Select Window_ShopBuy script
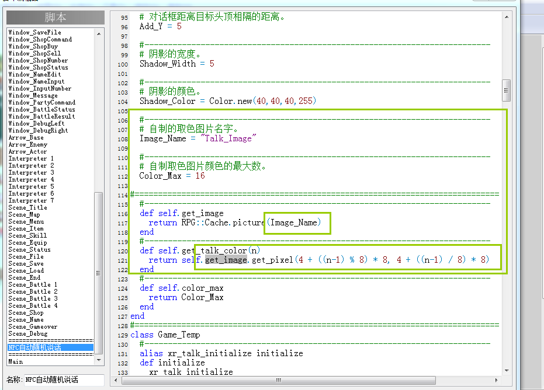The image size is (544, 390). click(33, 46)
